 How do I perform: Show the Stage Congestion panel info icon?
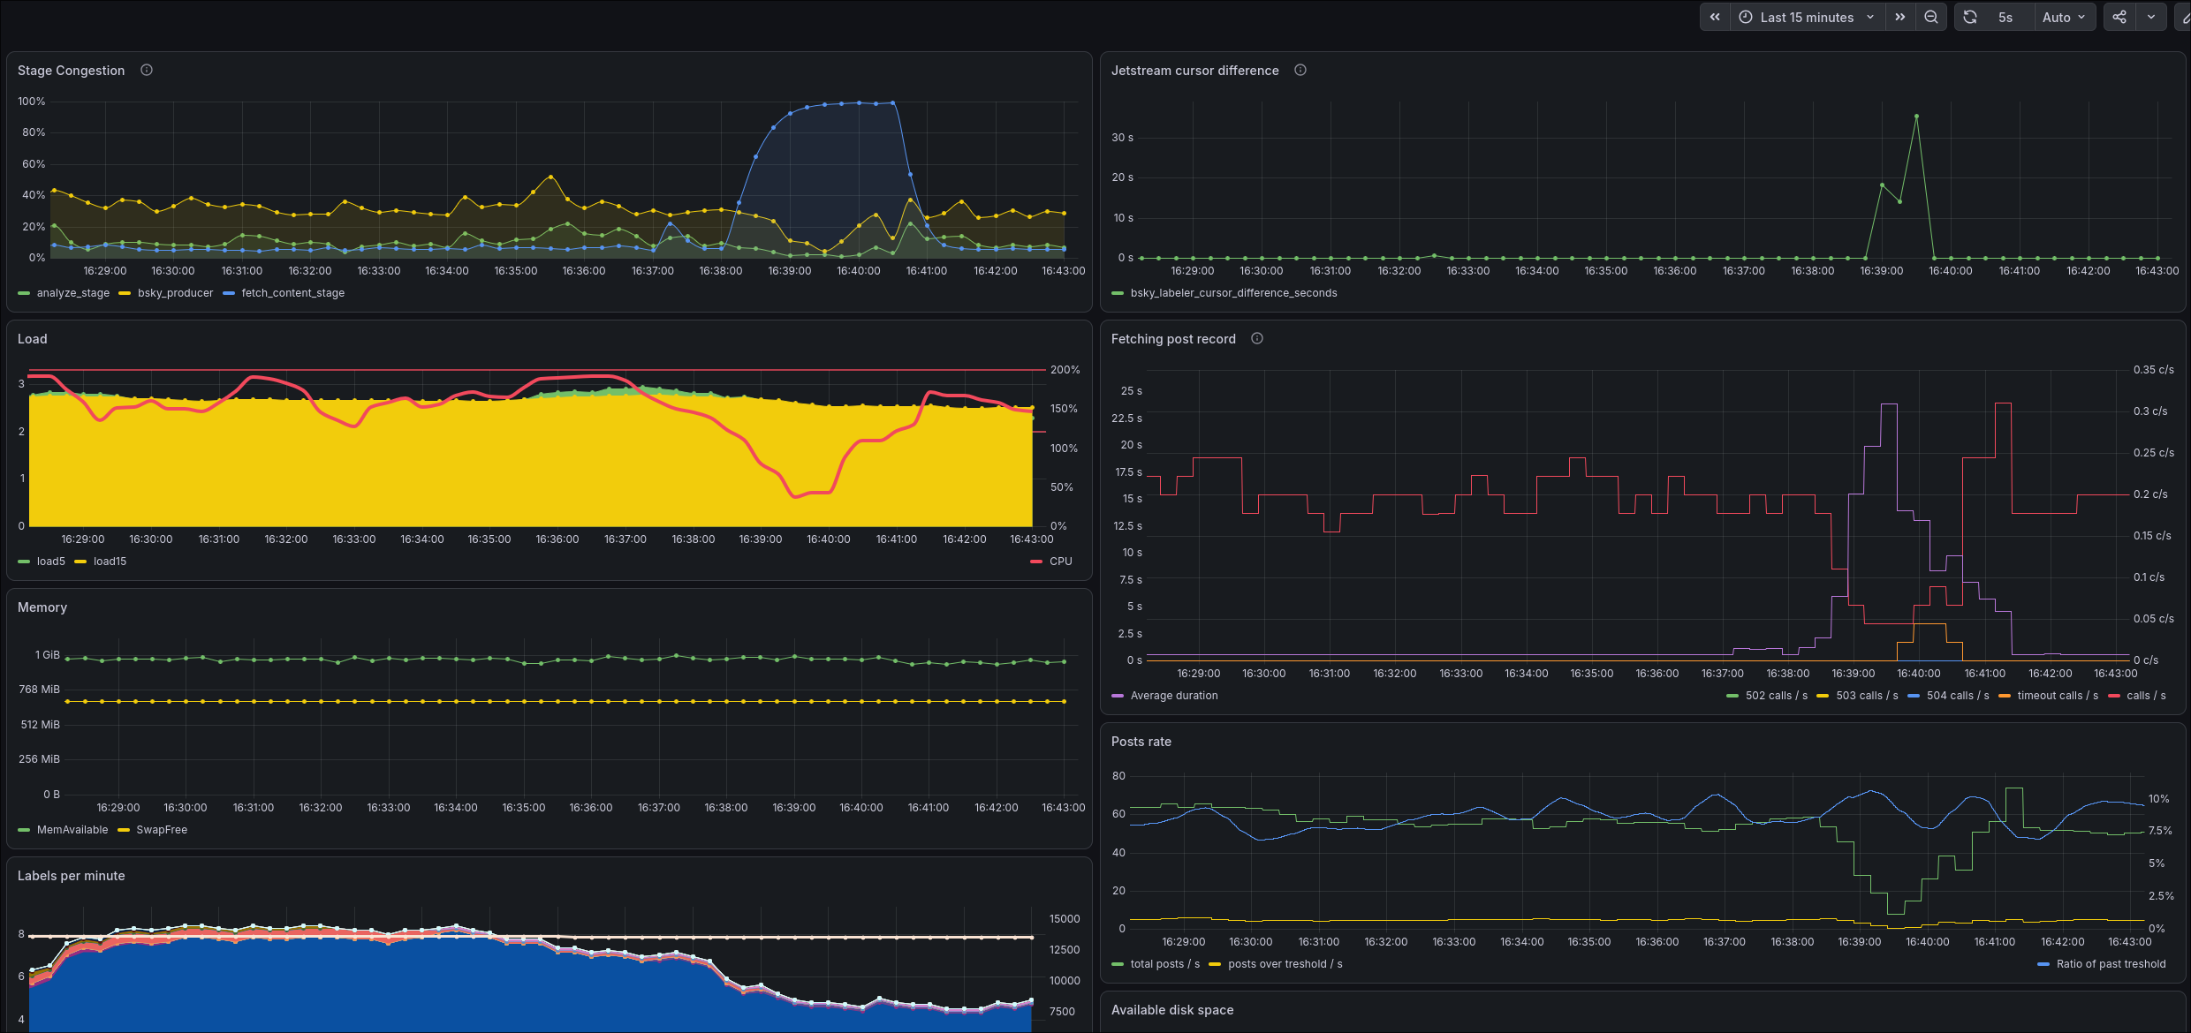tap(147, 70)
